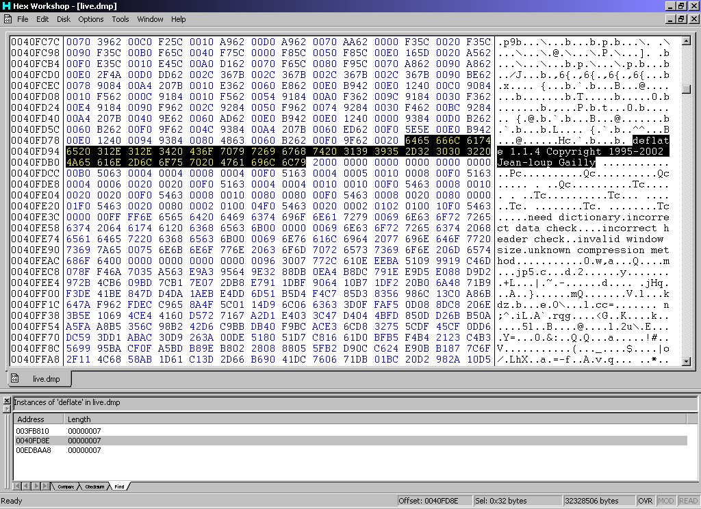
Task: Select find result at address 003FB810
Action: 350,431
